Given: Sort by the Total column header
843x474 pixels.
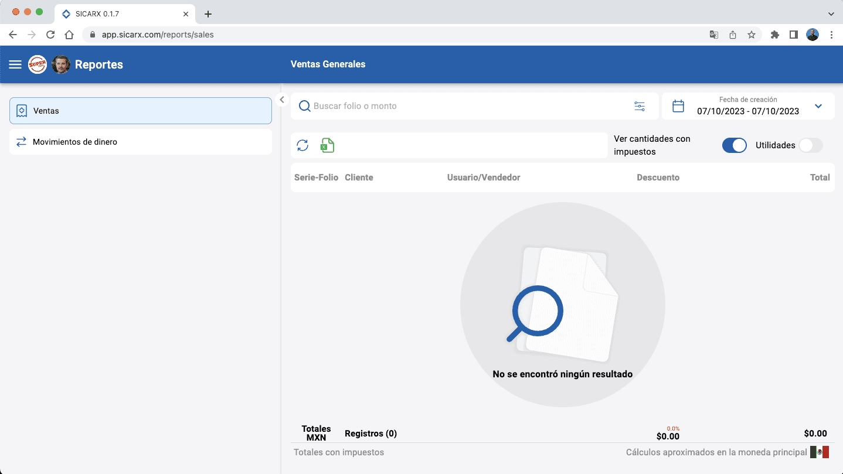Looking at the screenshot, I should click(x=820, y=178).
